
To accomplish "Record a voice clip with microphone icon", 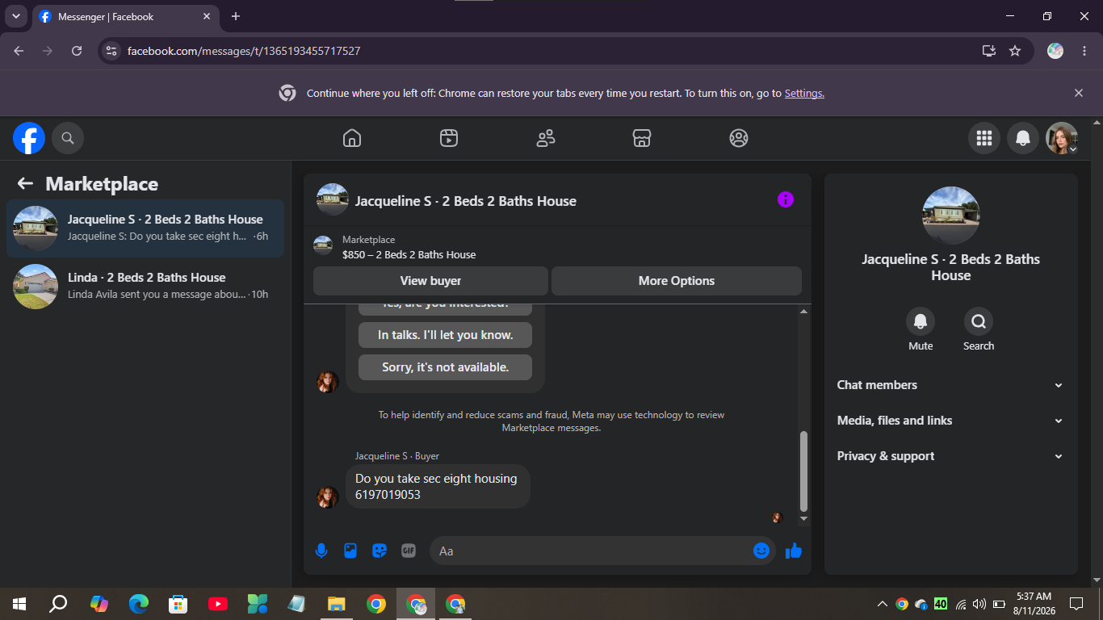I will [321, 551].
